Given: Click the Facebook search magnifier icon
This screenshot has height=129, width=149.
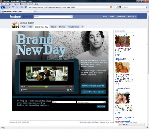Looking at the screenshot, I should coord(71,17).
